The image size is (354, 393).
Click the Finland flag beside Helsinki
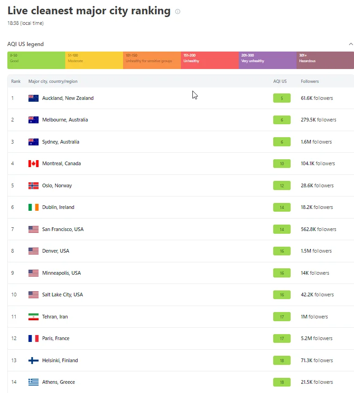(34, 360)
